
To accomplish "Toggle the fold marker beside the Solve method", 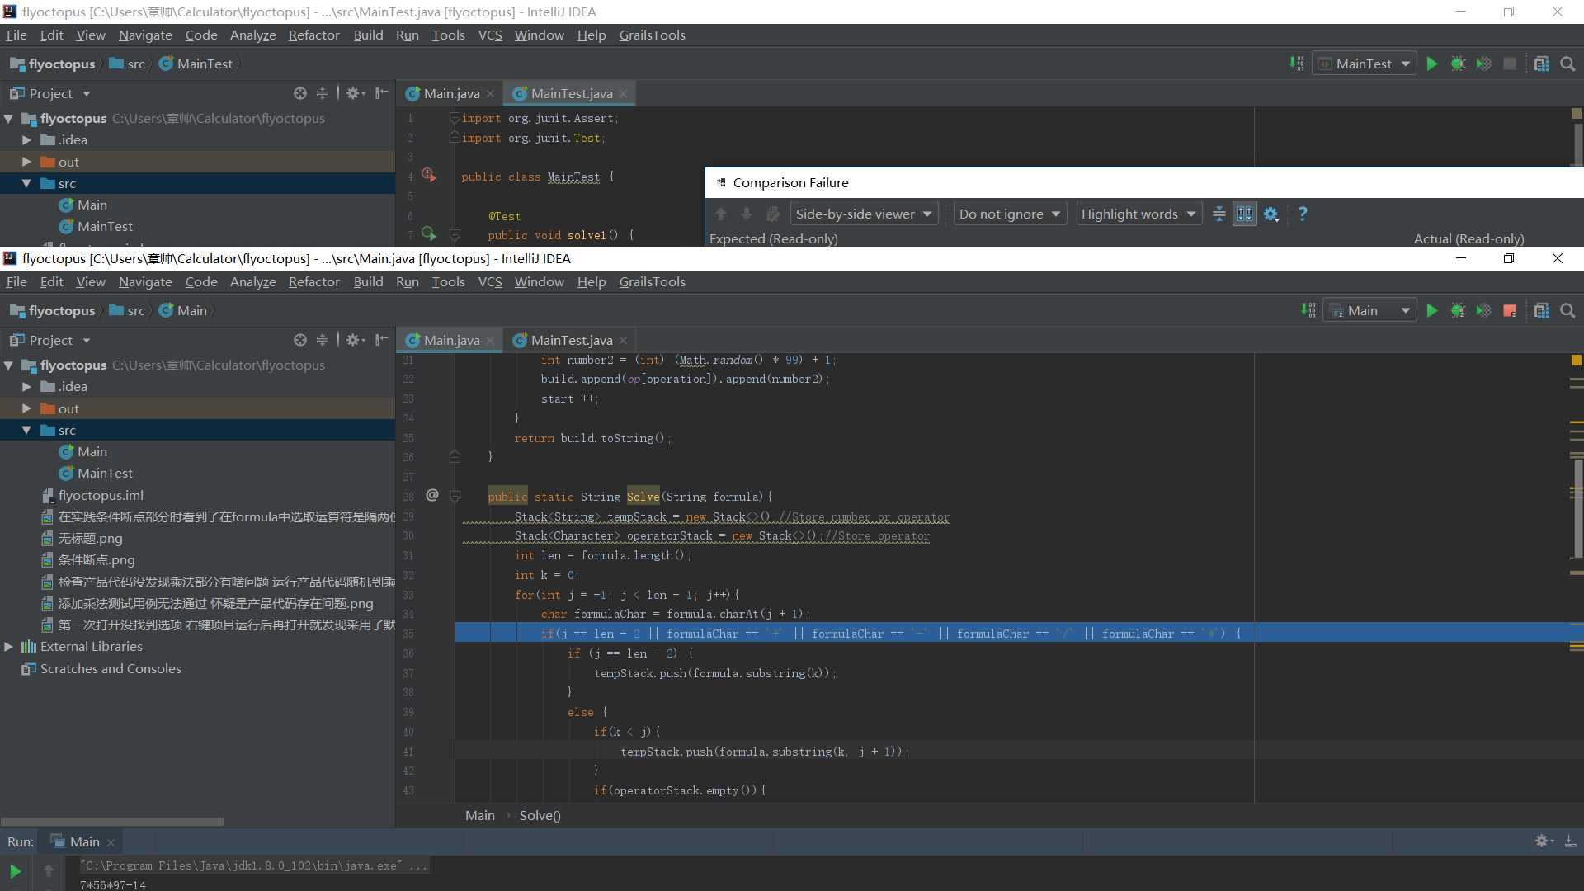I will [455, 496].
